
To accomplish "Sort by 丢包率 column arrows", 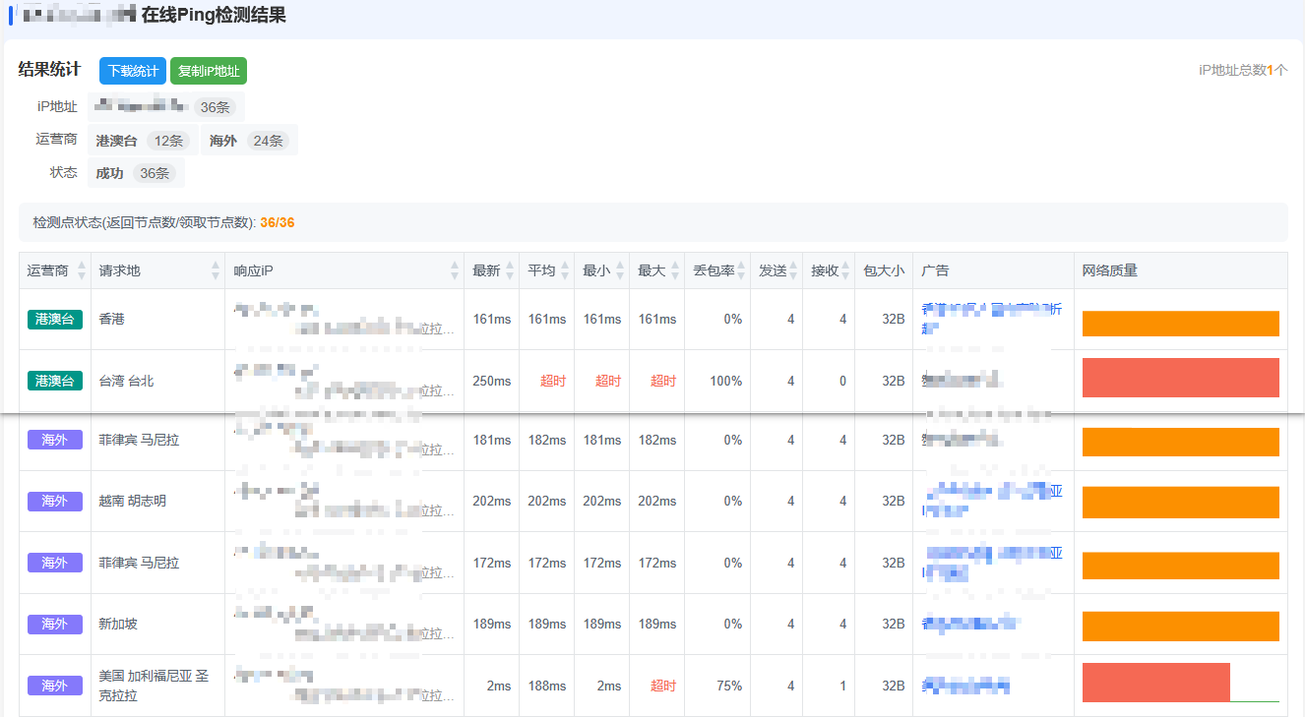I will (x=741, y=270).
